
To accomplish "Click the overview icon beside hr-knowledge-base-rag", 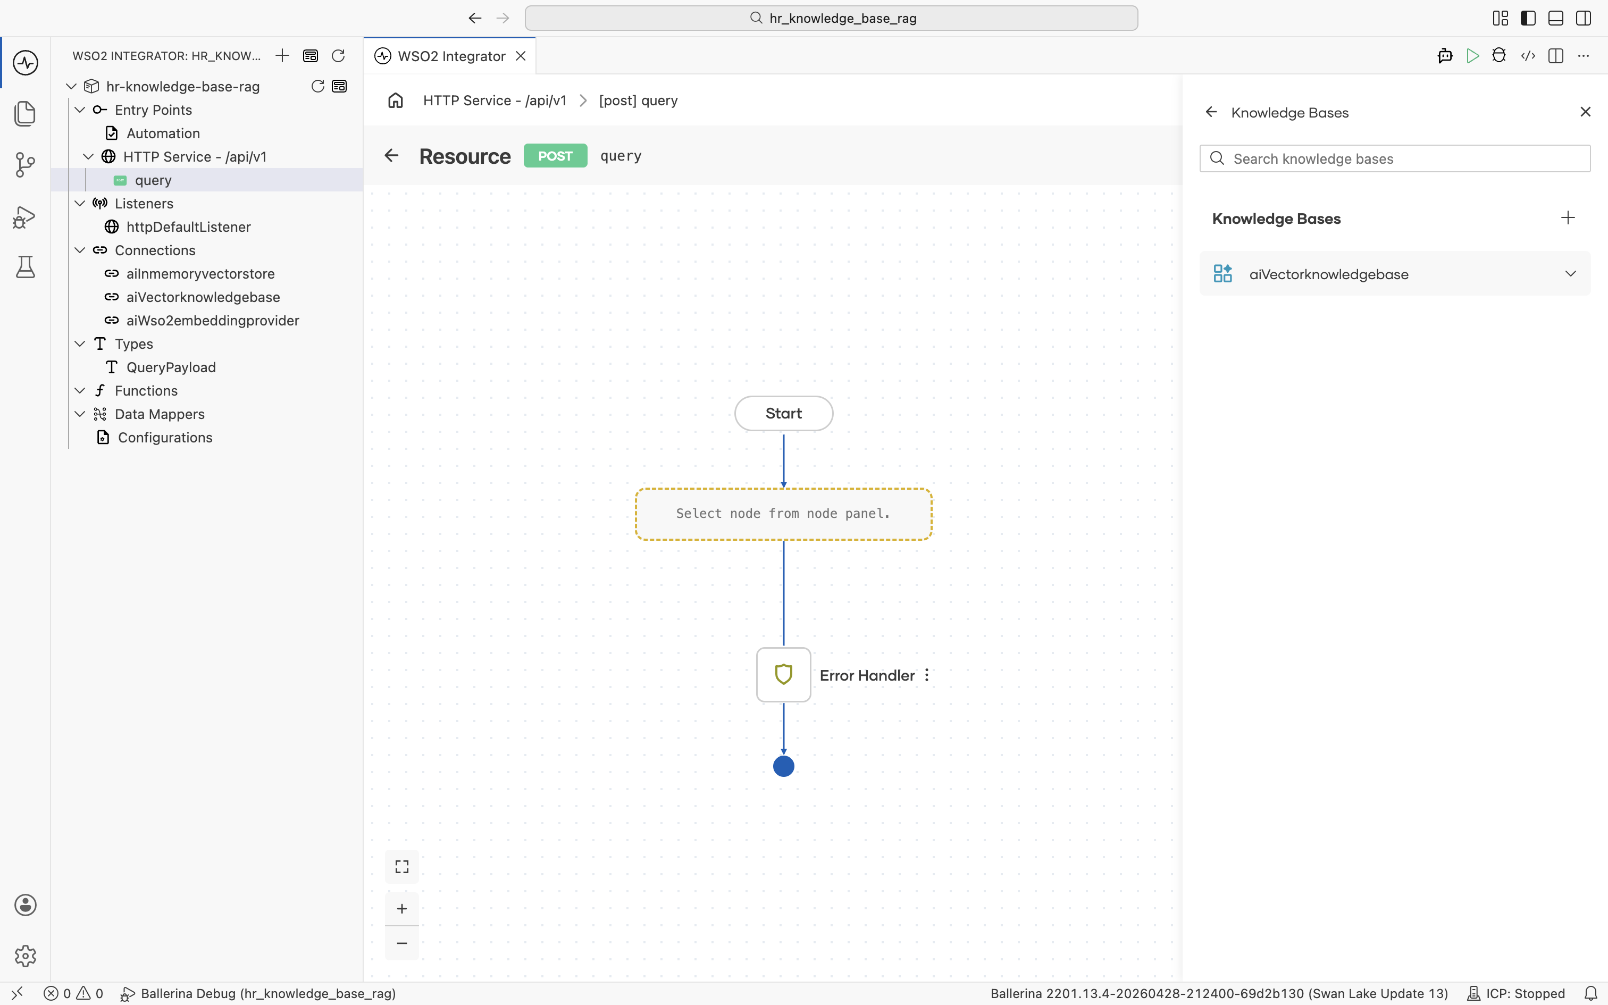I will click(340, 86).
